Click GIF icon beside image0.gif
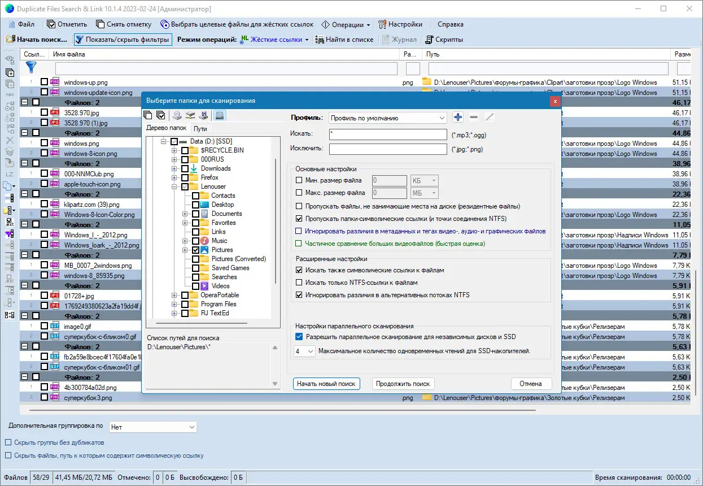Screen dimensions: 703x486 click(55, 326)
